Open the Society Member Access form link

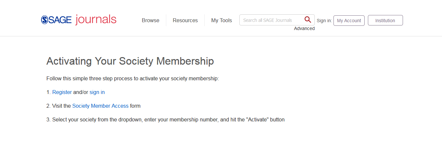tap(100, 106)
